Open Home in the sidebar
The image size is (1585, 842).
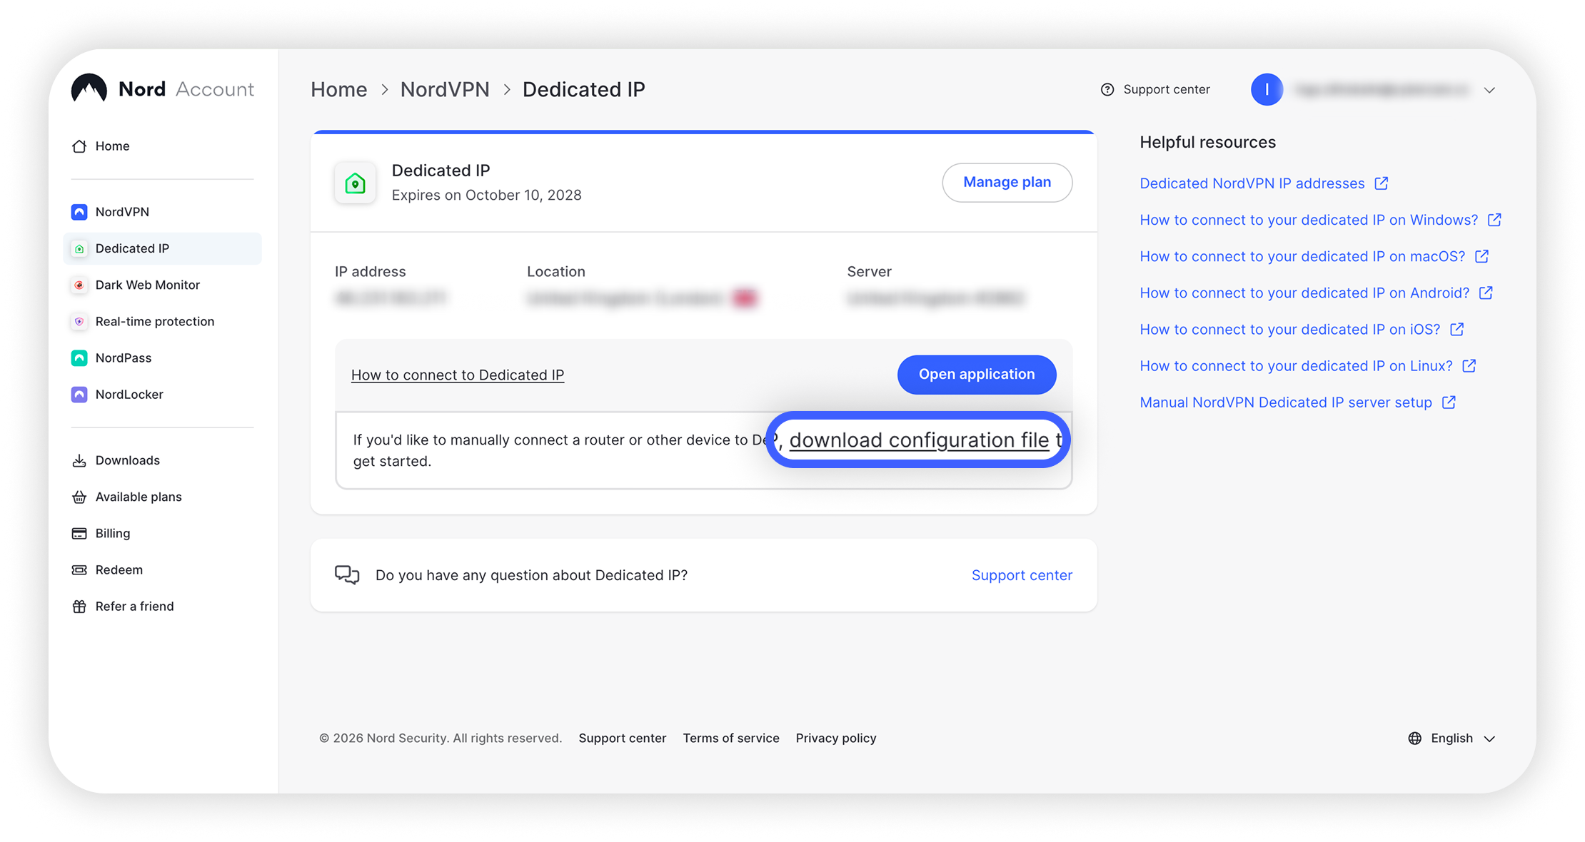[112, 146]
